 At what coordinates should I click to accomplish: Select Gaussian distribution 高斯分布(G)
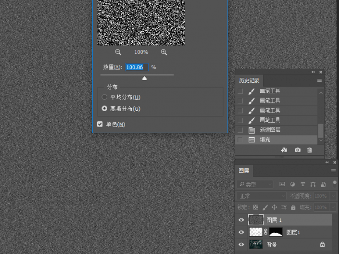click(104, 109)
